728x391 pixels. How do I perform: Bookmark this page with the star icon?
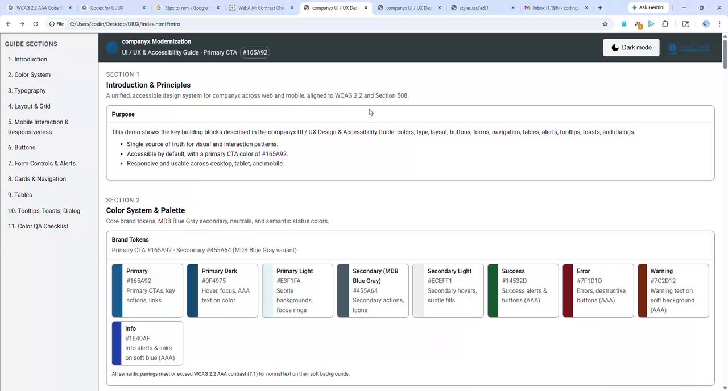pos(605,24)
